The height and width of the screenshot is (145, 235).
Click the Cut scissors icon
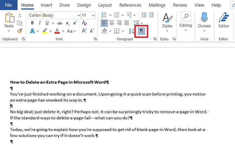point(20,15)
